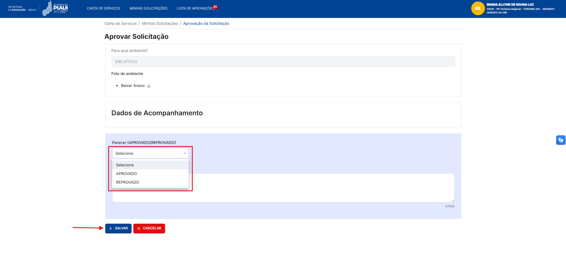Click the notification badge showing 21

coord(215,7)
